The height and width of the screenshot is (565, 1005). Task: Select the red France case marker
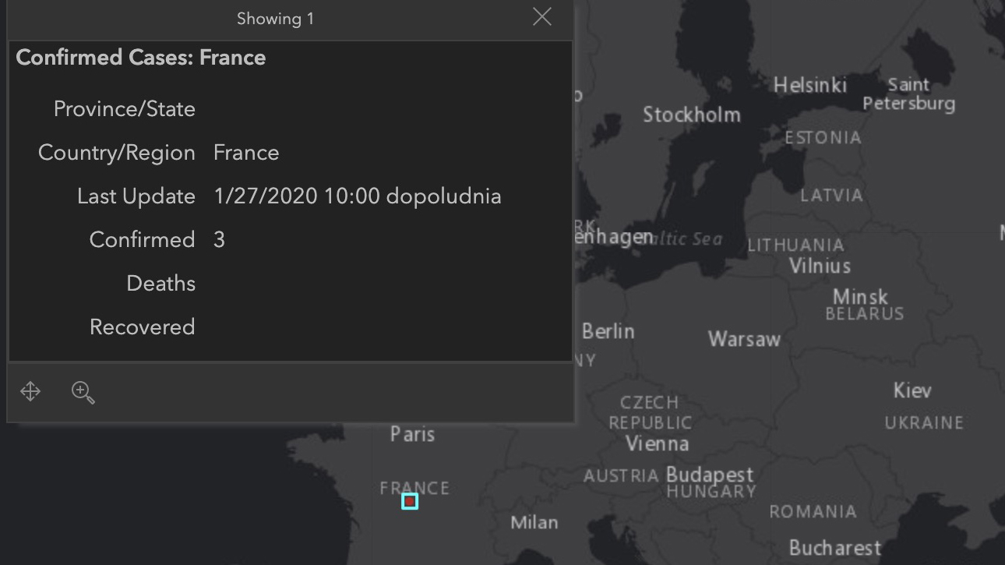click(410, 502)
